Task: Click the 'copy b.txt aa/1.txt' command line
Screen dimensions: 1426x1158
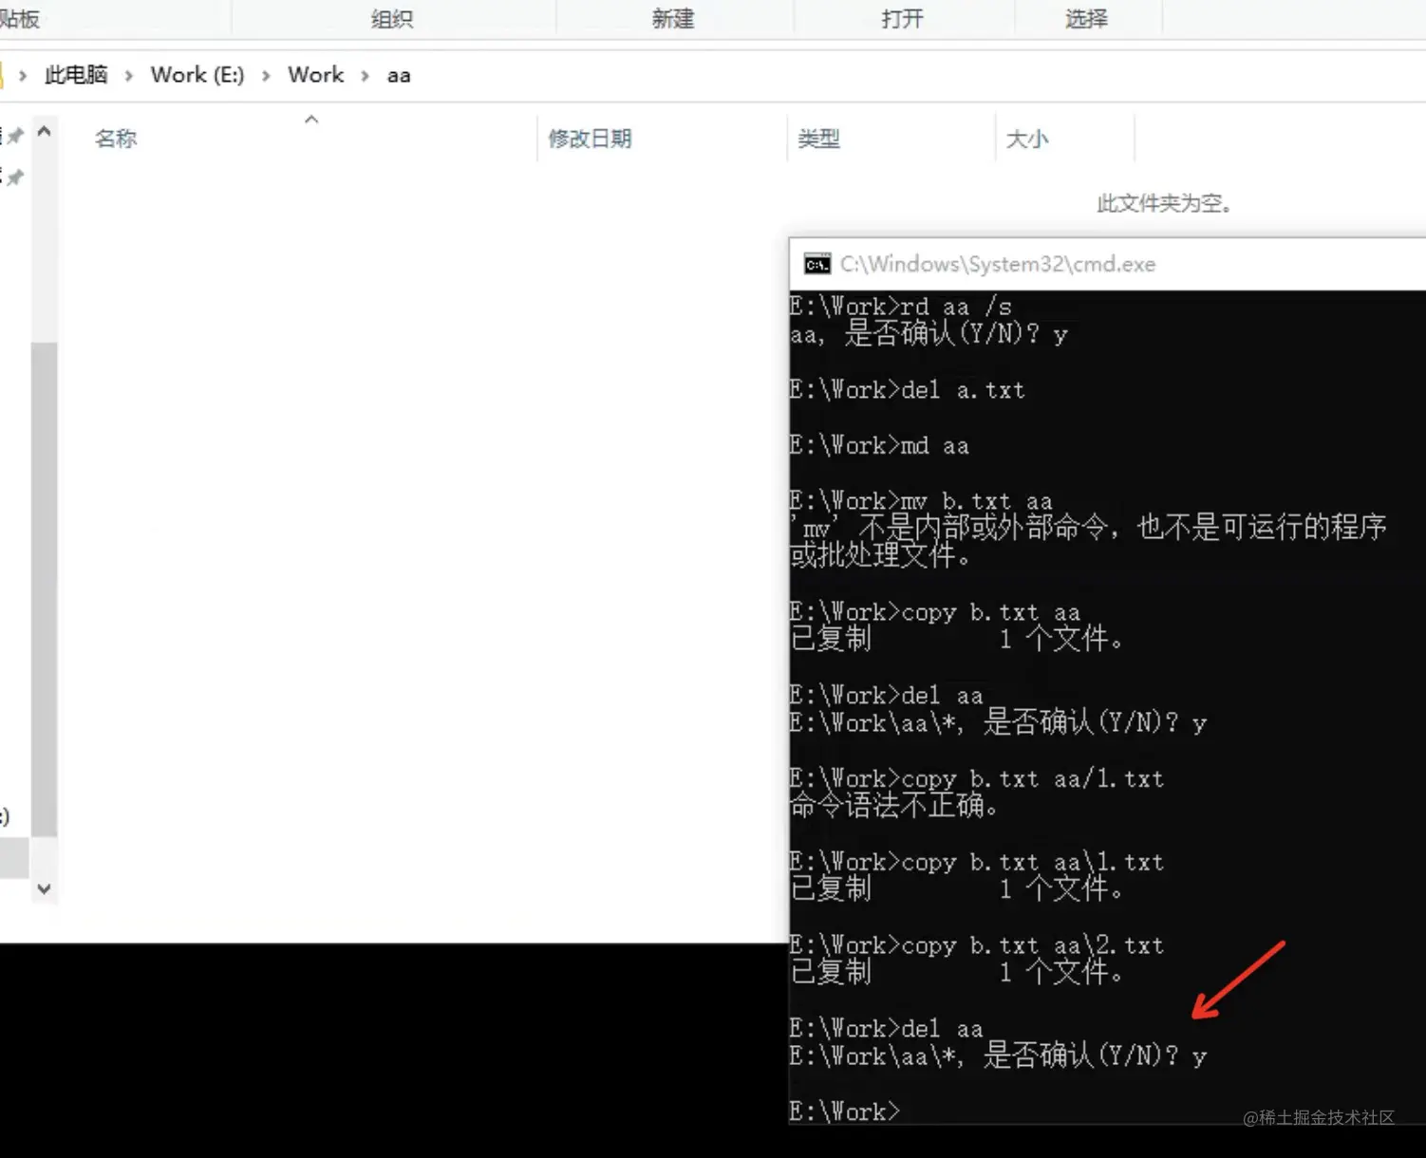Action: (x=976, y=779)
